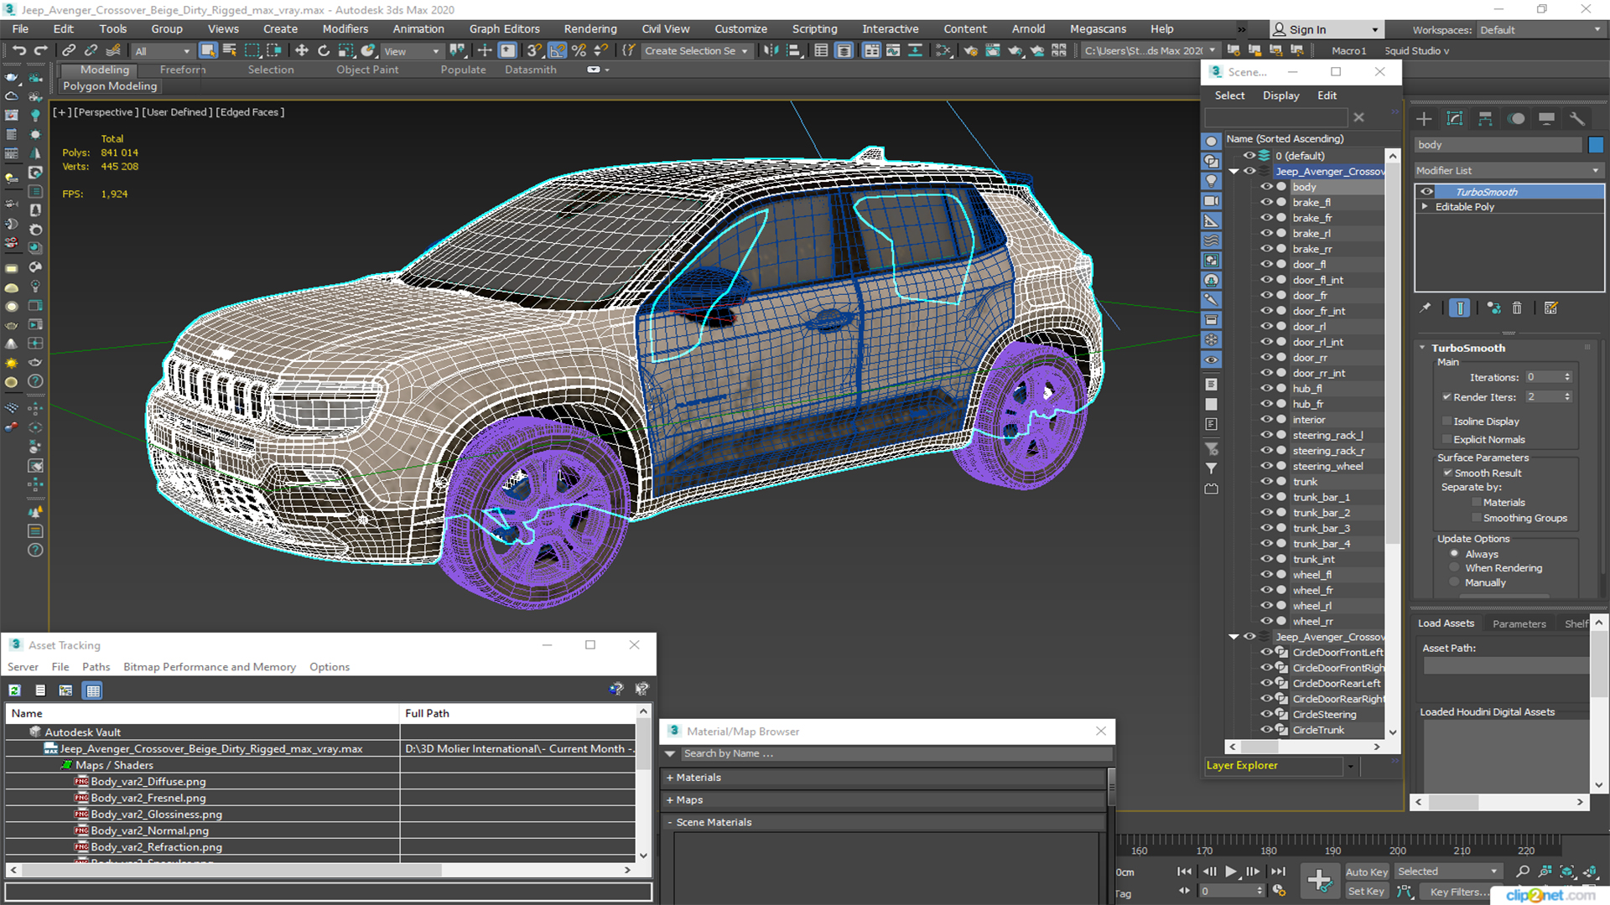Open the Hierarchy command panel tab

click(1485, 119)
